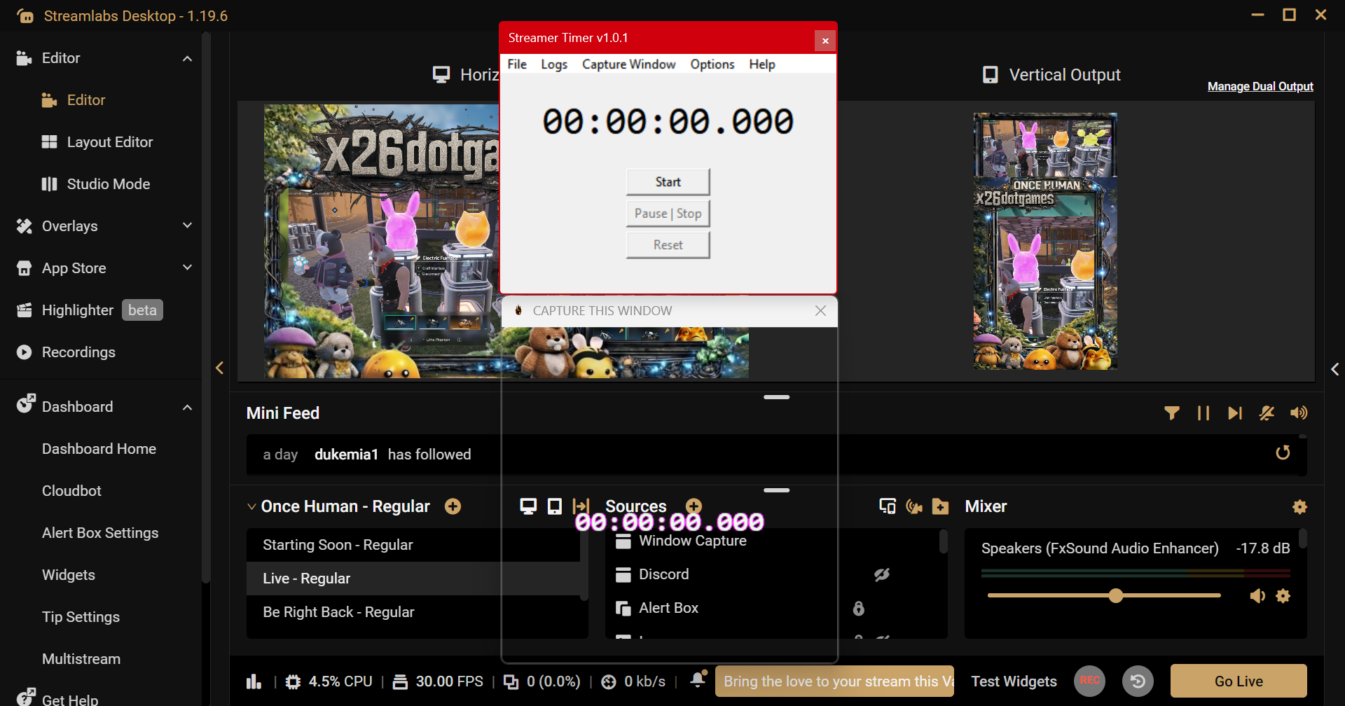Show the hidden Discord source
Screen dimensions: 1345x706
click(x=882, y=574)
